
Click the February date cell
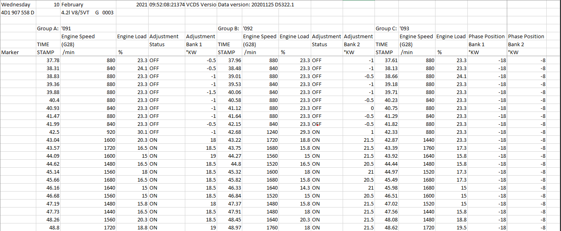coord(73,5)
